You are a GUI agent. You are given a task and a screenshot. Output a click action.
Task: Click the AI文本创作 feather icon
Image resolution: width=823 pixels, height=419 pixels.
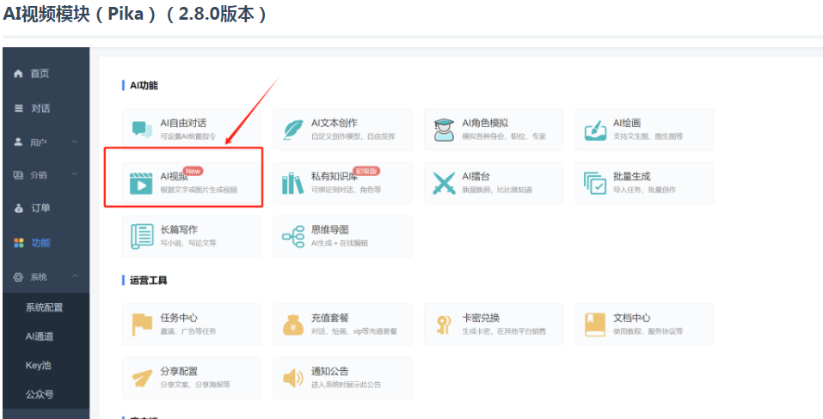pos(293,130)
